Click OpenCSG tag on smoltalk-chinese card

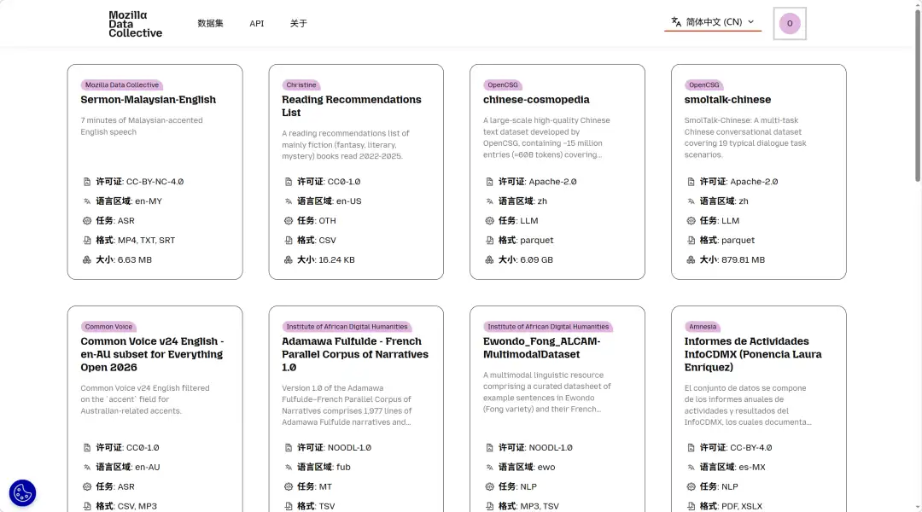(x=703, y=85)
